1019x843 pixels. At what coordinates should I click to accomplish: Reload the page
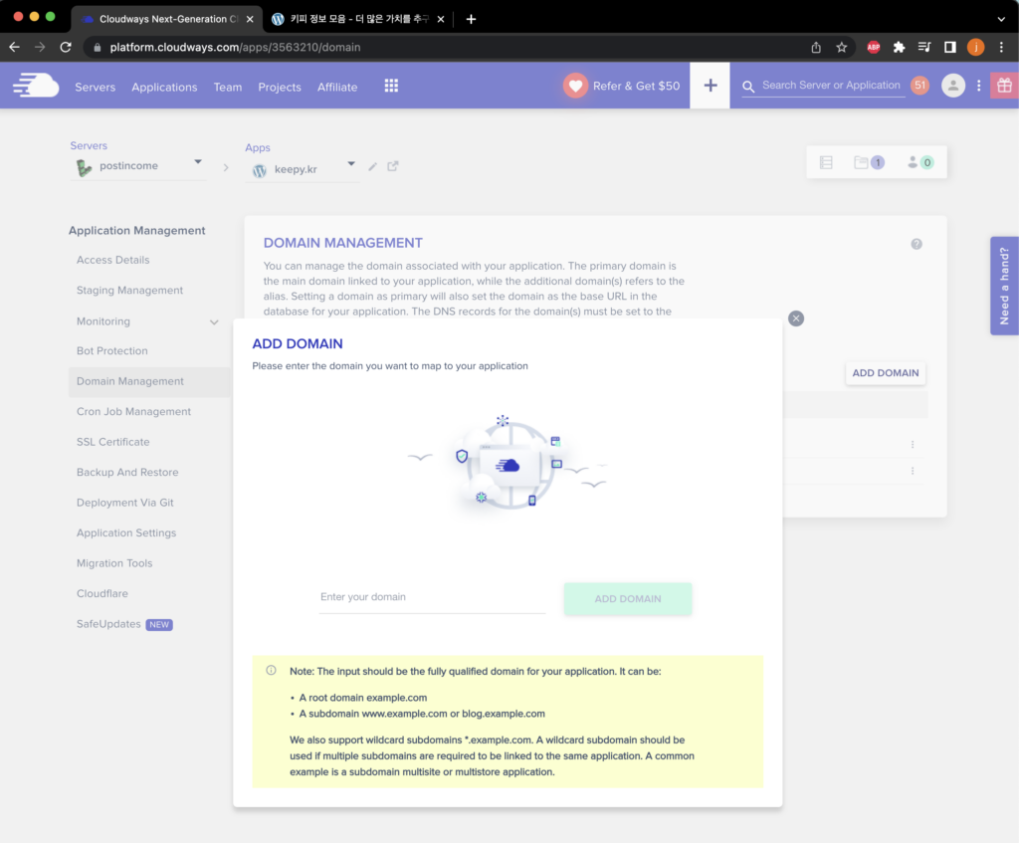(66, 47)
